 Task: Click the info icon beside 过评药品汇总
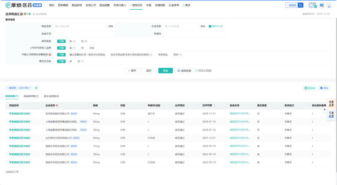25,14
